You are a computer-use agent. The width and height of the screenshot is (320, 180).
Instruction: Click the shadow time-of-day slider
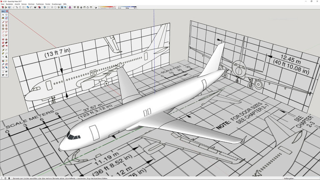point(127,7)
